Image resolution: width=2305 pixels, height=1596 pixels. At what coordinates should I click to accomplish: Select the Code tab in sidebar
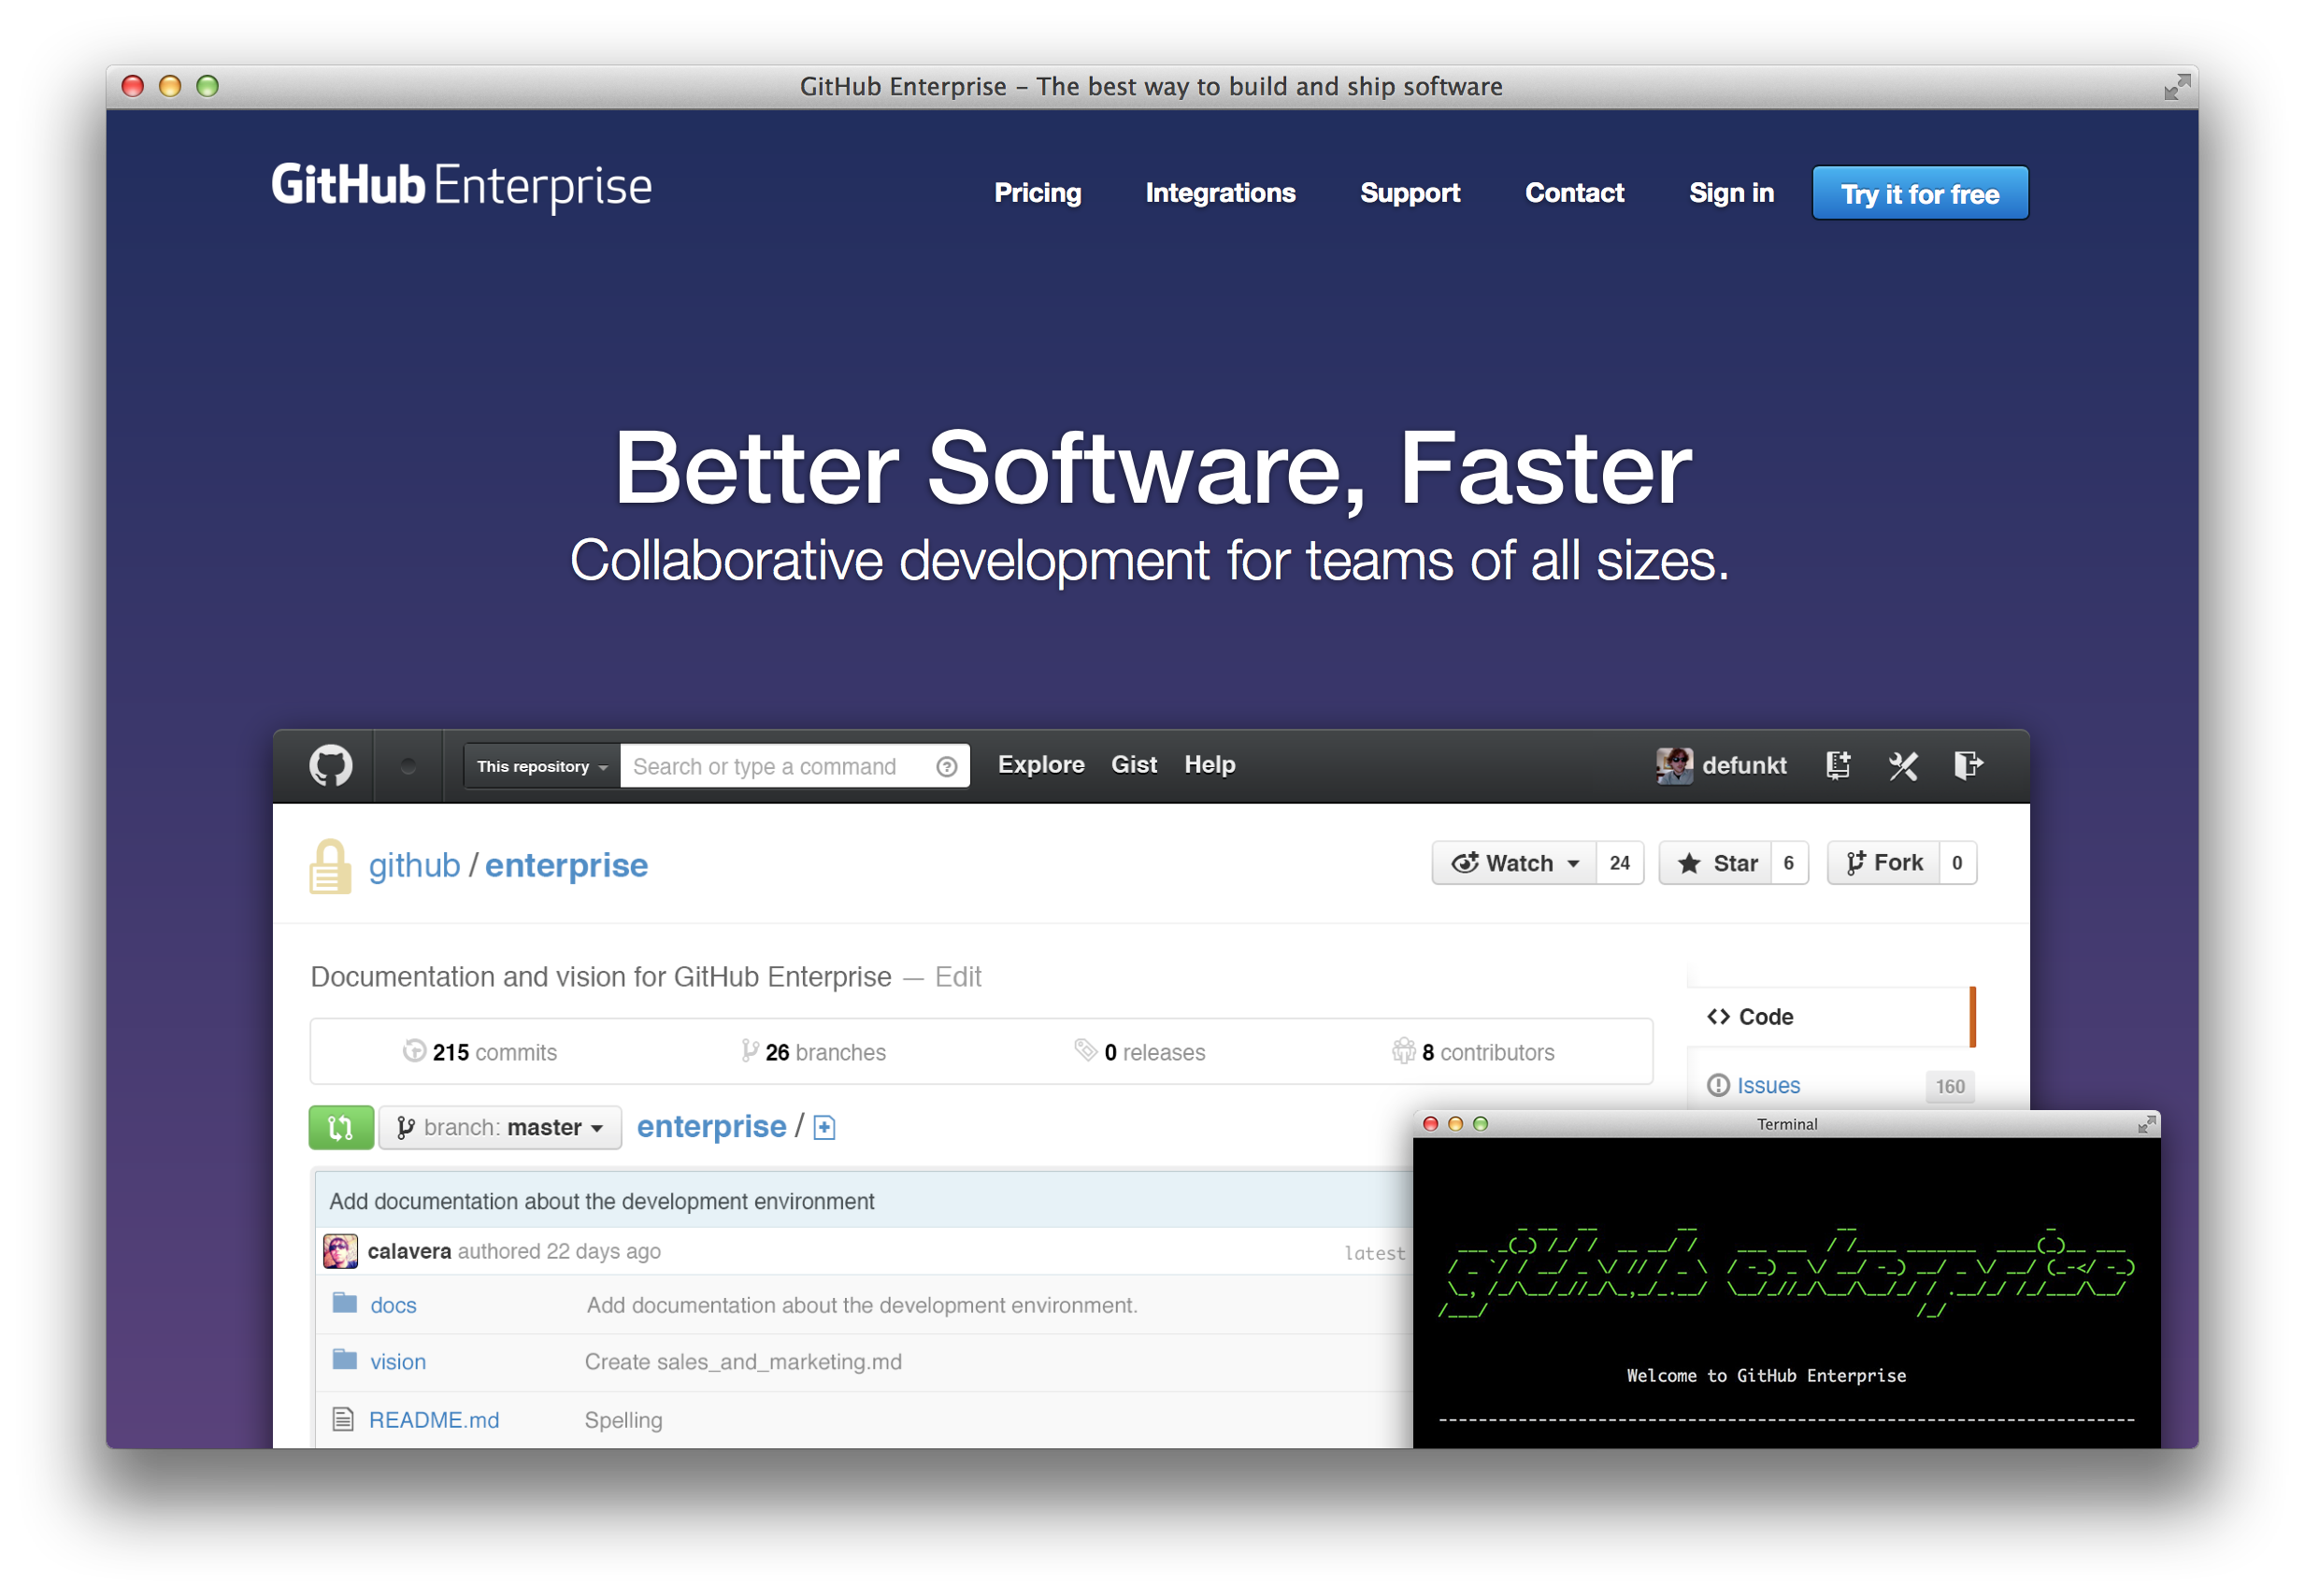click(x=1830, y=1017)
